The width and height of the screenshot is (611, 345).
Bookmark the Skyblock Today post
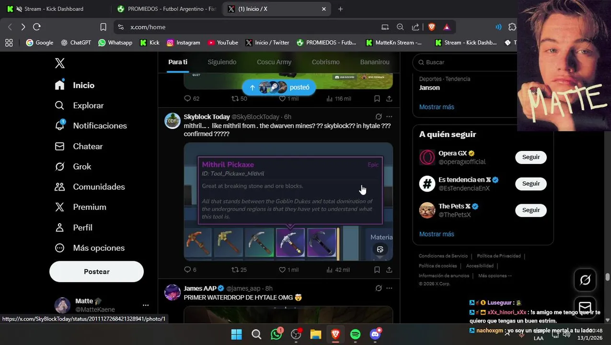[x=377, y=270]
